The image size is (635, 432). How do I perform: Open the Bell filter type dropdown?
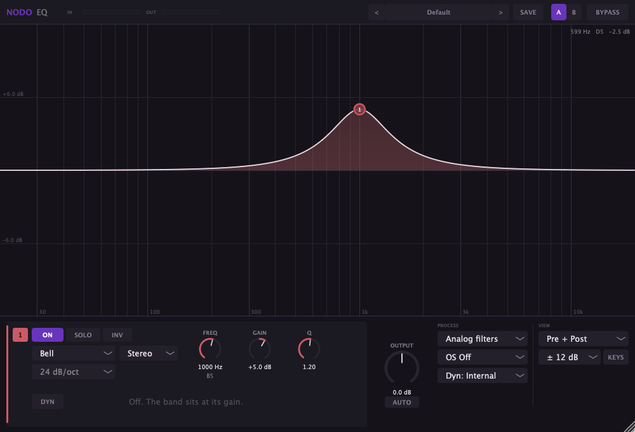point(74,353)
